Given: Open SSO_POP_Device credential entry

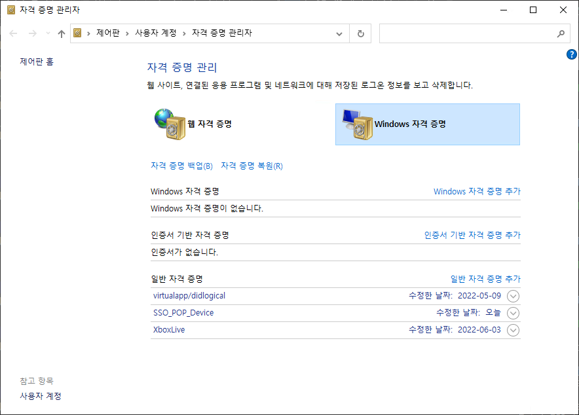Looking at the screenshot, I should click(x=183, y=313).
